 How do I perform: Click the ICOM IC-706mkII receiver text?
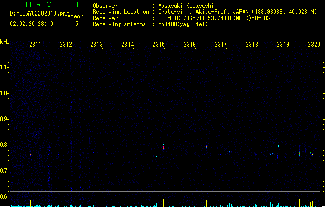[216, 18]
